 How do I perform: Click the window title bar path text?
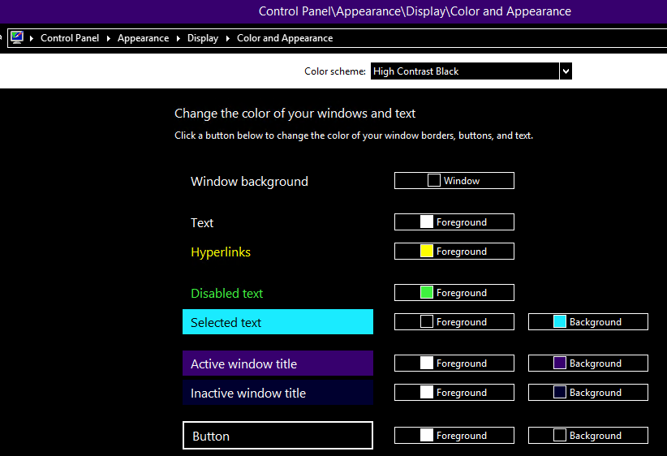(x=415, y=11)
